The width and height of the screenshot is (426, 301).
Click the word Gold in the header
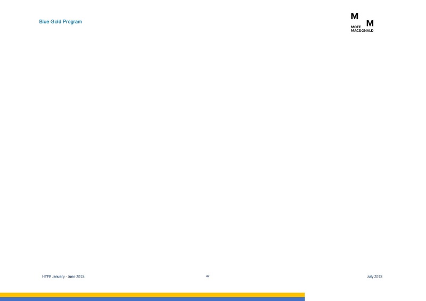(56, 21)
